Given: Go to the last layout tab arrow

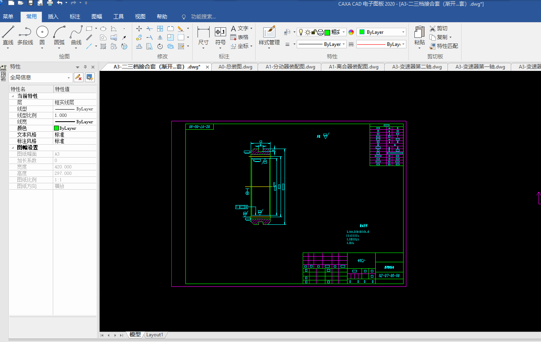Looking at the screenshot, I should coord(122,335).
